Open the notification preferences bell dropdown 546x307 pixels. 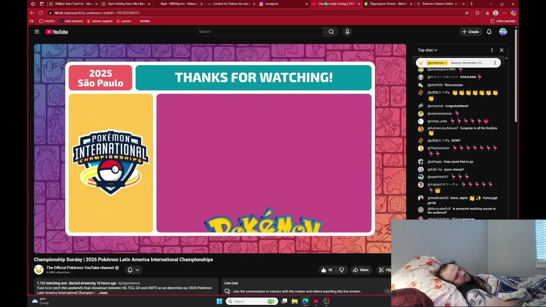tap(133, 270)
